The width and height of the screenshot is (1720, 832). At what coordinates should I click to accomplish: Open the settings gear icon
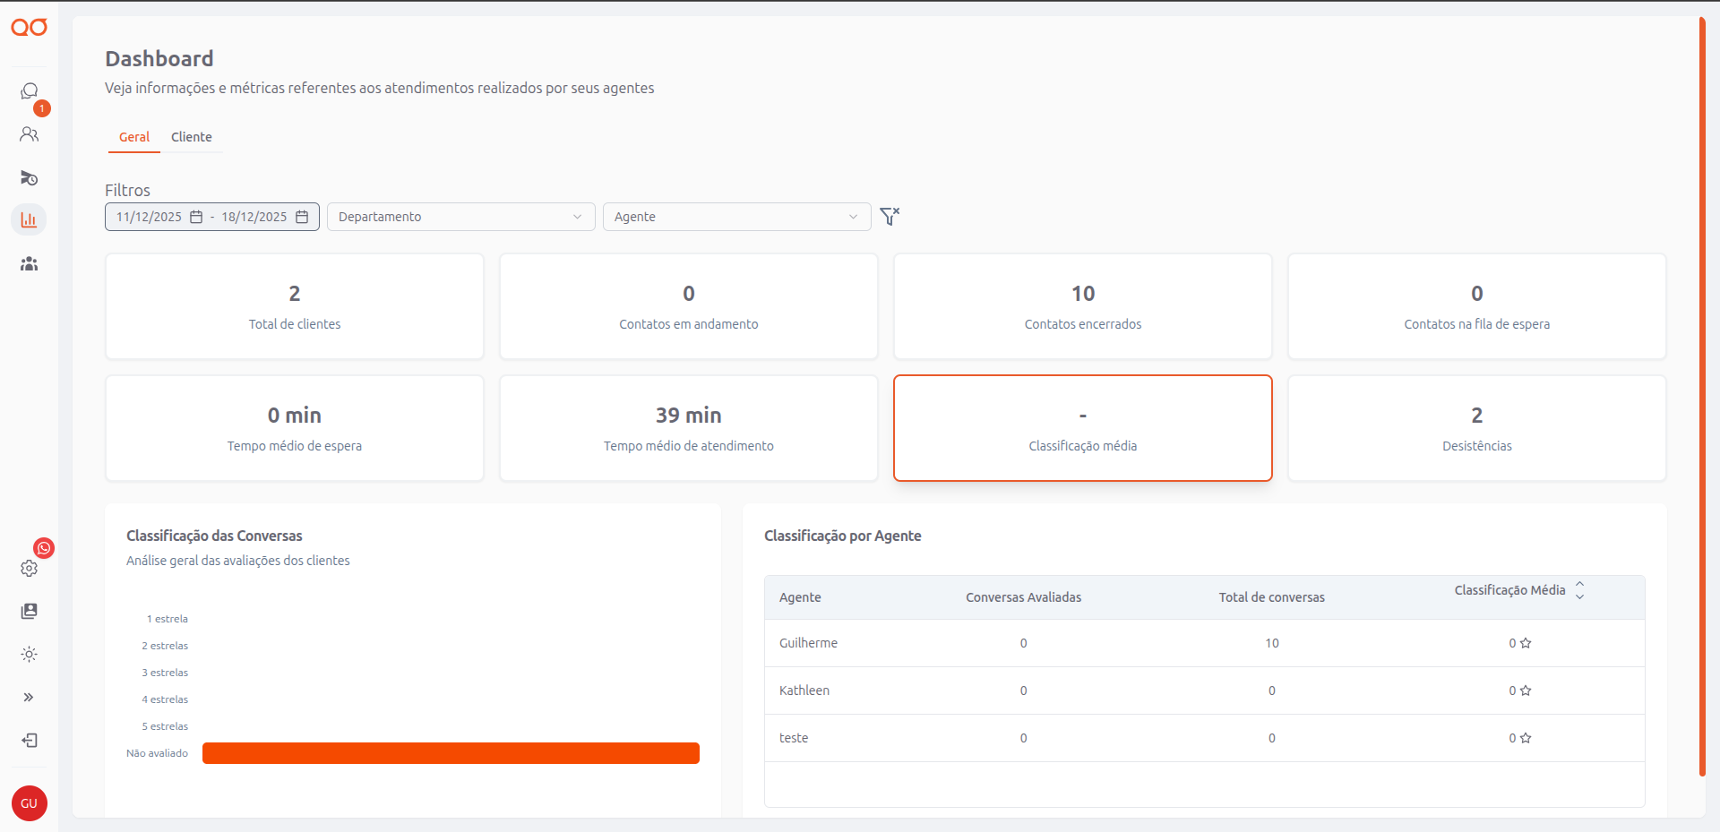(30, 569)
